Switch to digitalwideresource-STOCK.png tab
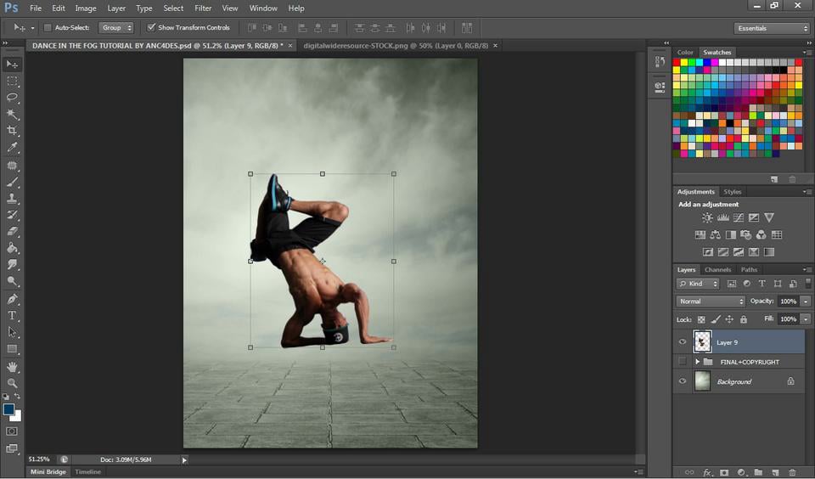The image size is (815, 479). point(396,46)
